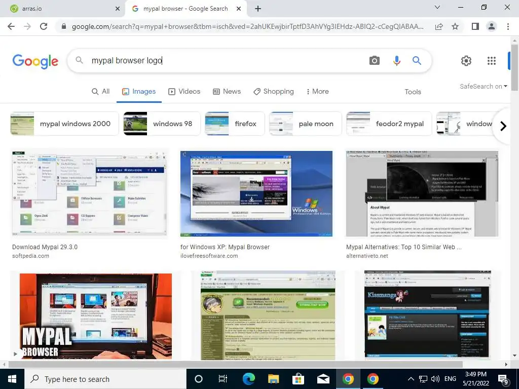The image size is (519, 389).
Task: Switch to the News results tab
Action: click(227, 92)
